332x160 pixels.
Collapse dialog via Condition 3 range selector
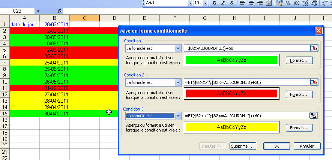click(314, 116)
